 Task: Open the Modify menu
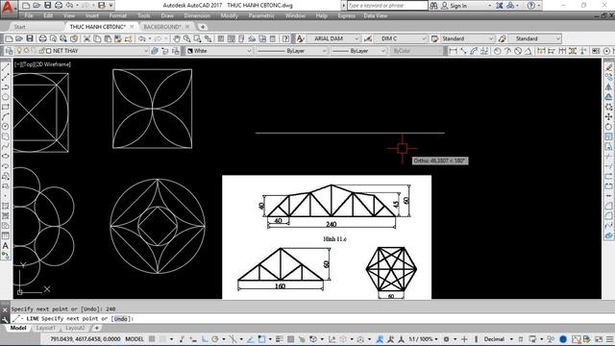click(x=229, y=15)
